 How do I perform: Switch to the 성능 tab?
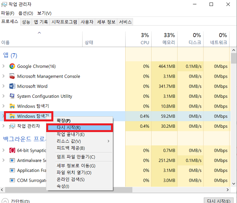pos(26,22)
